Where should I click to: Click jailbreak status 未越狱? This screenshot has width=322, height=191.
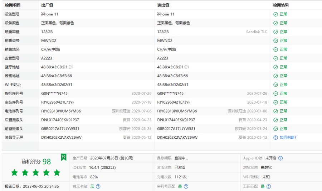266,168
